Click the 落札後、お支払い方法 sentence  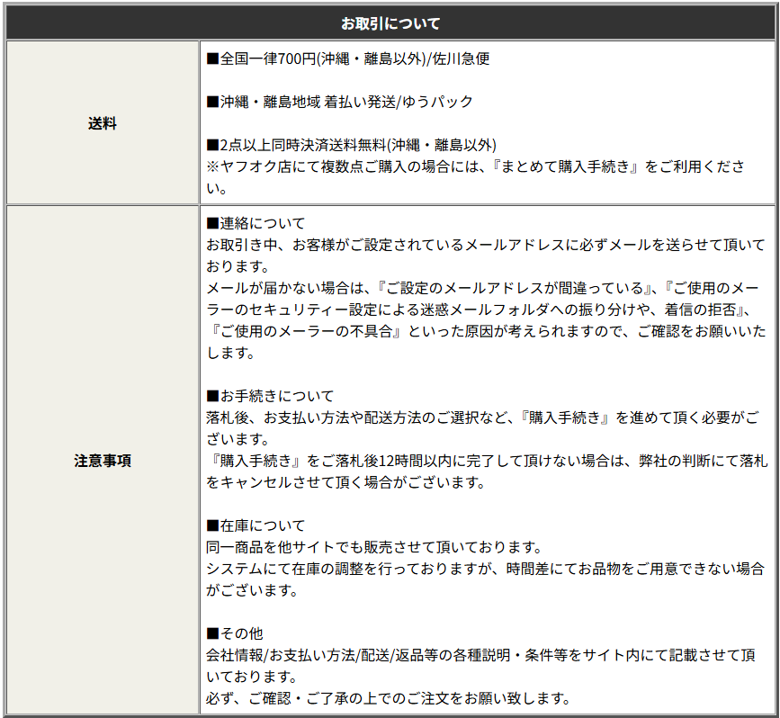(x=482, y=428)
